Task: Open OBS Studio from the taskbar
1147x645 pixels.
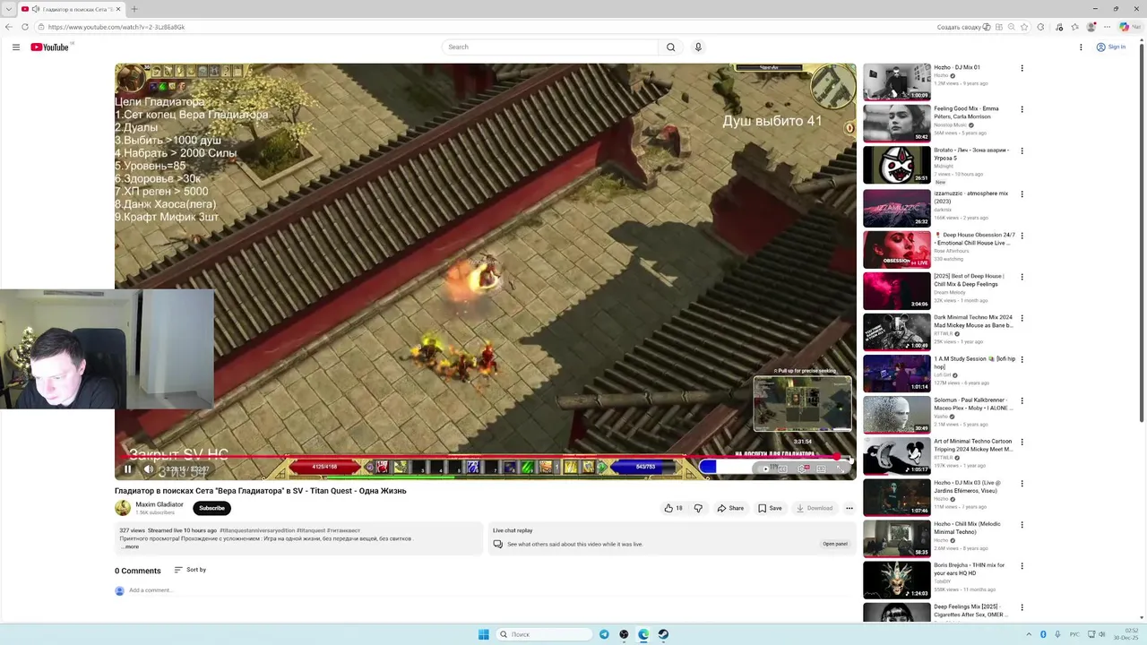Action: (624, 634)
